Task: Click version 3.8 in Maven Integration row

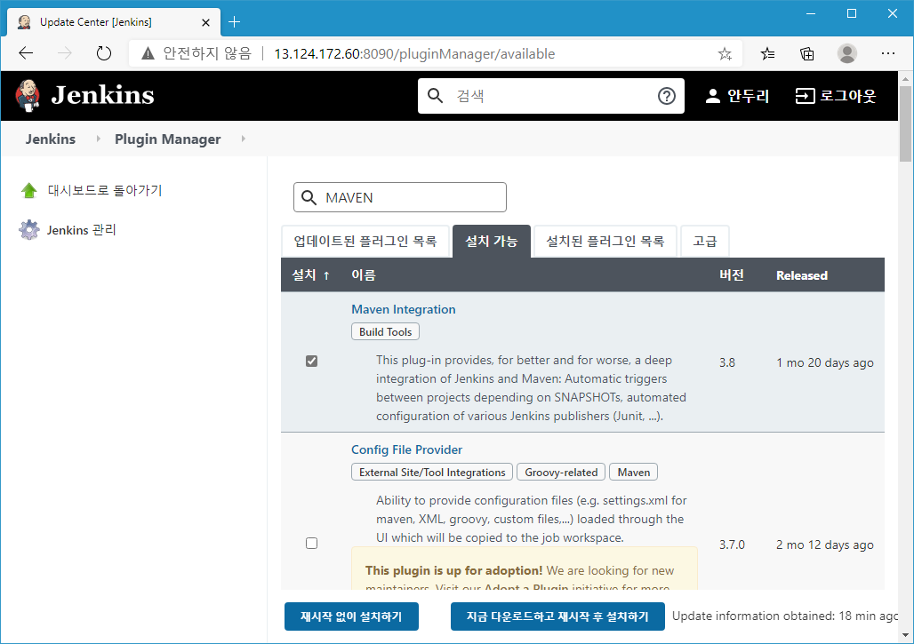Action: pyautogui.click(x=727, y=362)
